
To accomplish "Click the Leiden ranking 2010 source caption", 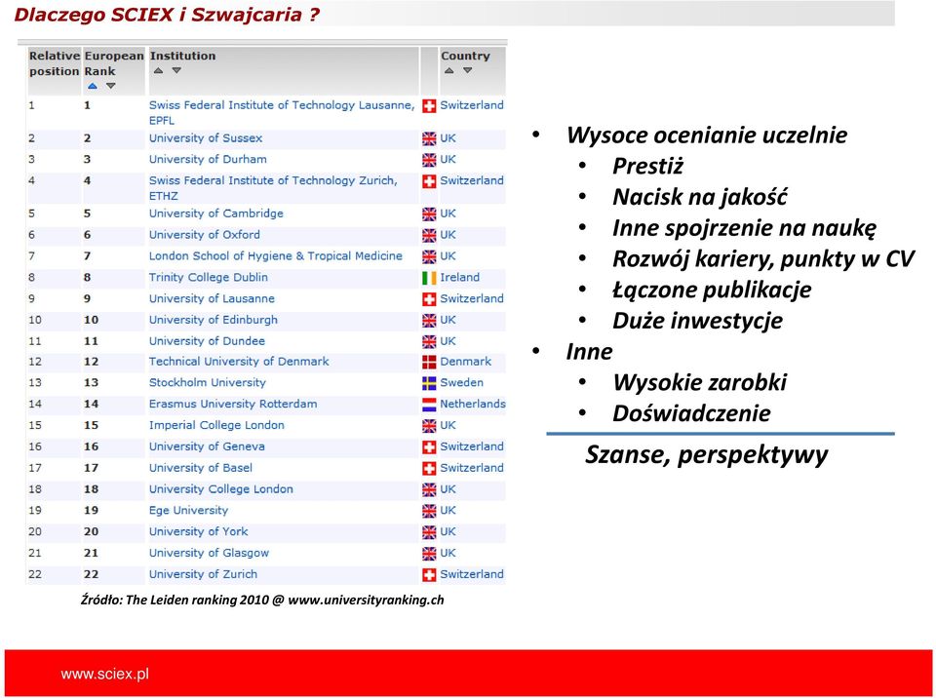I will click(x=262, y=601).
